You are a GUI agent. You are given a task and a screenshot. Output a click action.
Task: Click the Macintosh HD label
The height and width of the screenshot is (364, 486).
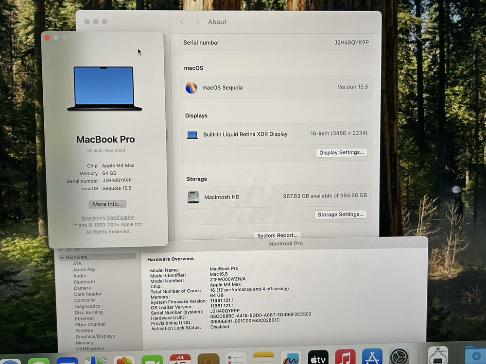pyautogui.click(x=222, y=197)
